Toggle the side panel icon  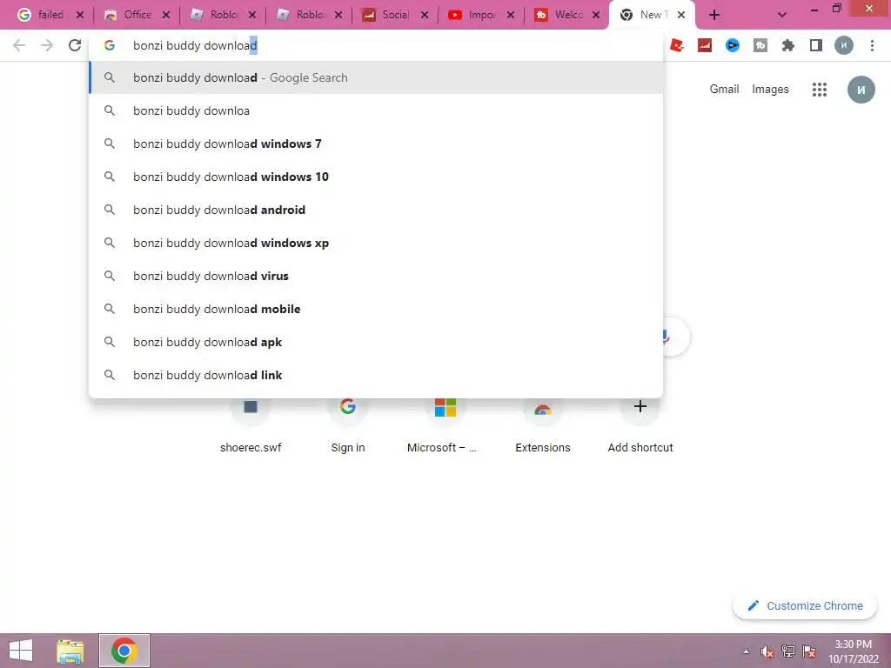tap(816, 45)
